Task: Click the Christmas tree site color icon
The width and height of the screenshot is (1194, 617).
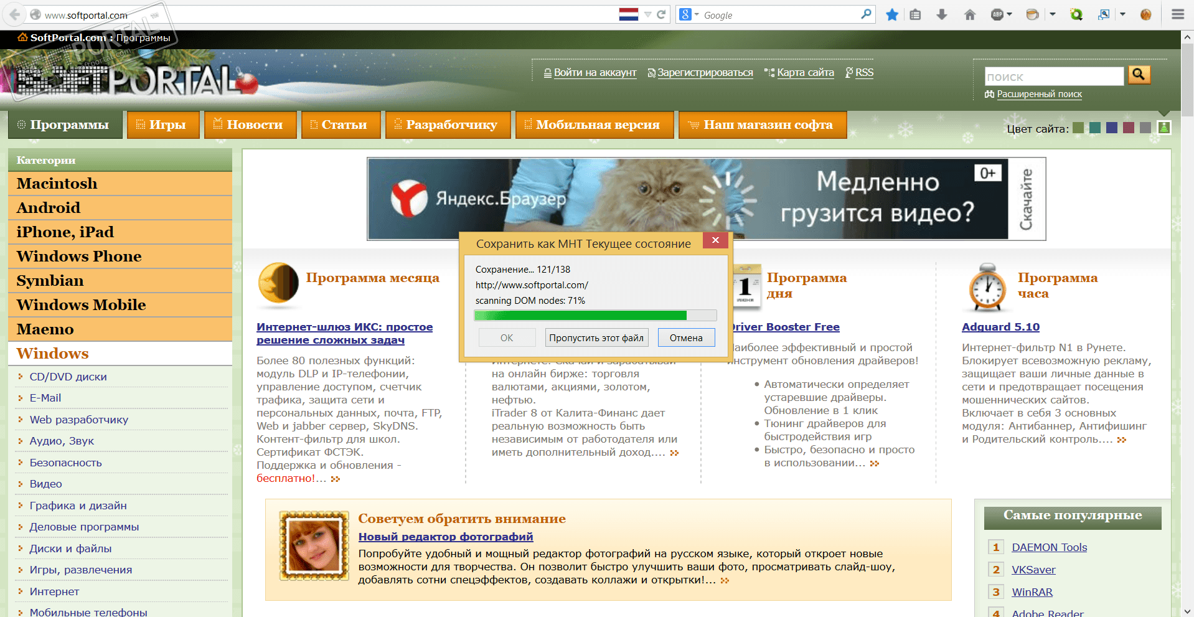Action: coord(1164,127)
